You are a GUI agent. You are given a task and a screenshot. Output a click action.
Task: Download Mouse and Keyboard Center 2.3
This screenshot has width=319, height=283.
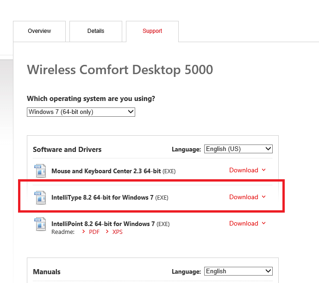244,170
